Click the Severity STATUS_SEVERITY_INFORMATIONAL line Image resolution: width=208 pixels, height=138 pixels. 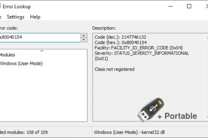coord(142,53)
